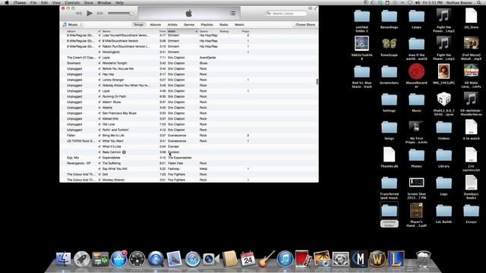Open the Up Next list icon

coord(232,14)
